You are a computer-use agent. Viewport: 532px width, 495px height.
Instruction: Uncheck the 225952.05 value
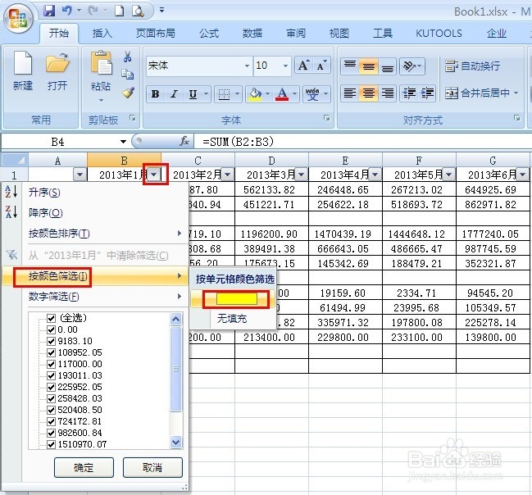click(x=51, y=388)
